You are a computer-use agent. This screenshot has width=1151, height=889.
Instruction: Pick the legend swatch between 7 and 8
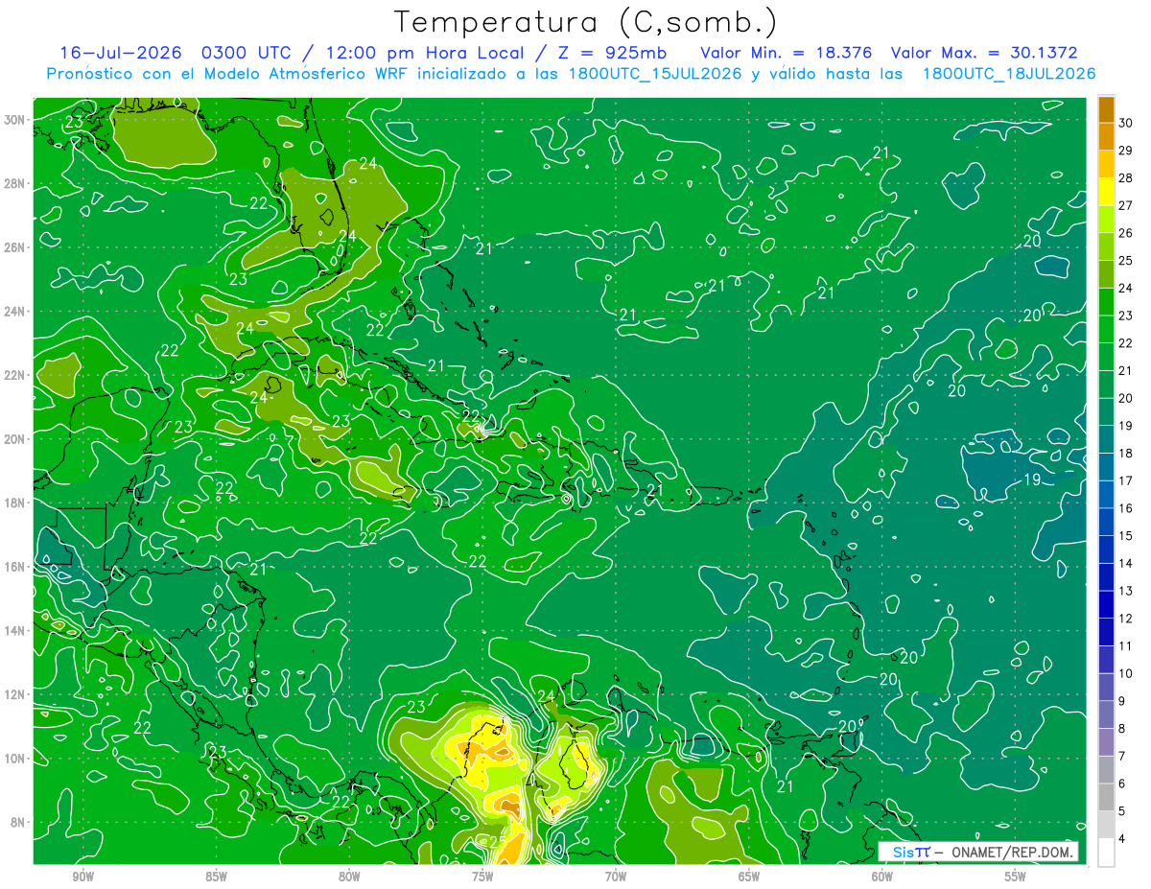(1106, 742)
